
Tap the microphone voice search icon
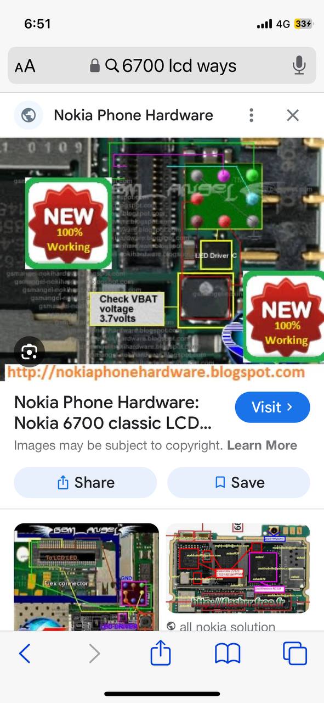[299, 66]
